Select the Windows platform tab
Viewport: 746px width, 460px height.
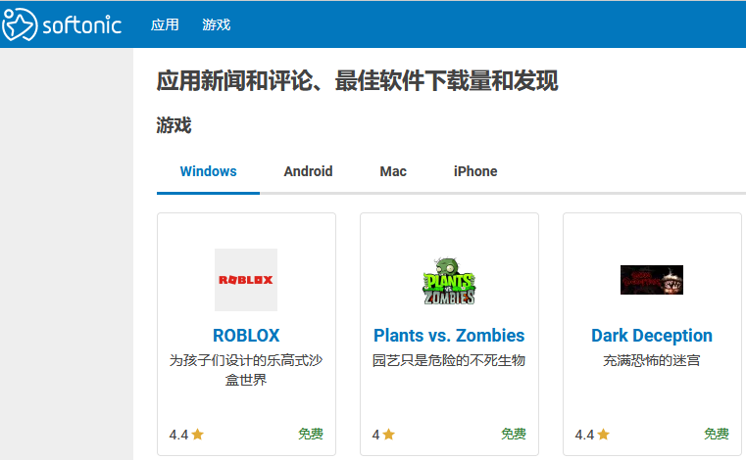click(x=208, y=171)
